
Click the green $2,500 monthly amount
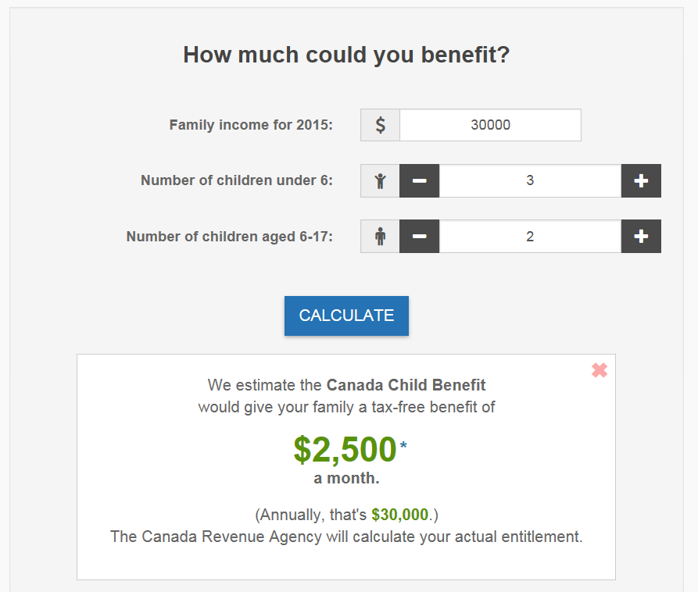tap(345, 450)
